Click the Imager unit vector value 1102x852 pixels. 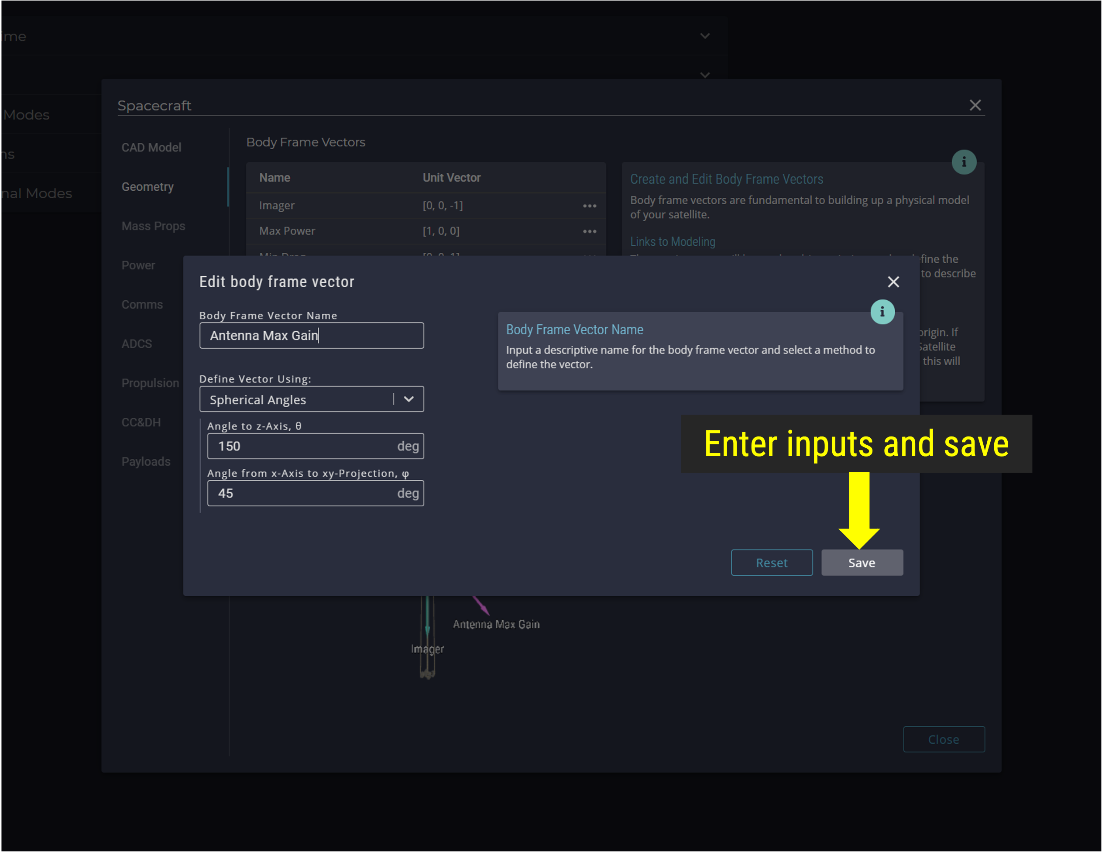[x=443, y=206]
